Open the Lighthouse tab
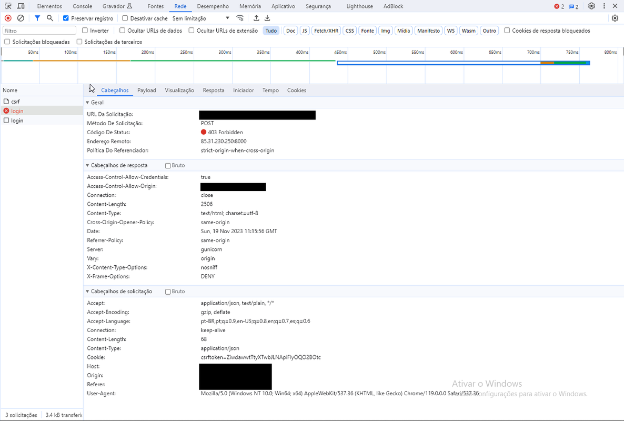The image size is (624, 421). click(x=360, y=6)
